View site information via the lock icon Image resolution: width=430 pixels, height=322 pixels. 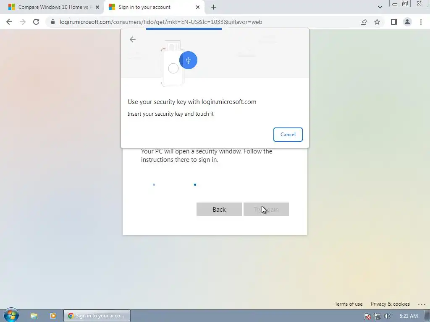[x=53, y=22]
